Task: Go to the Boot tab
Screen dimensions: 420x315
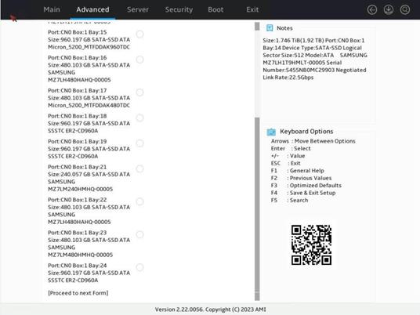Action: coord(215,9)
